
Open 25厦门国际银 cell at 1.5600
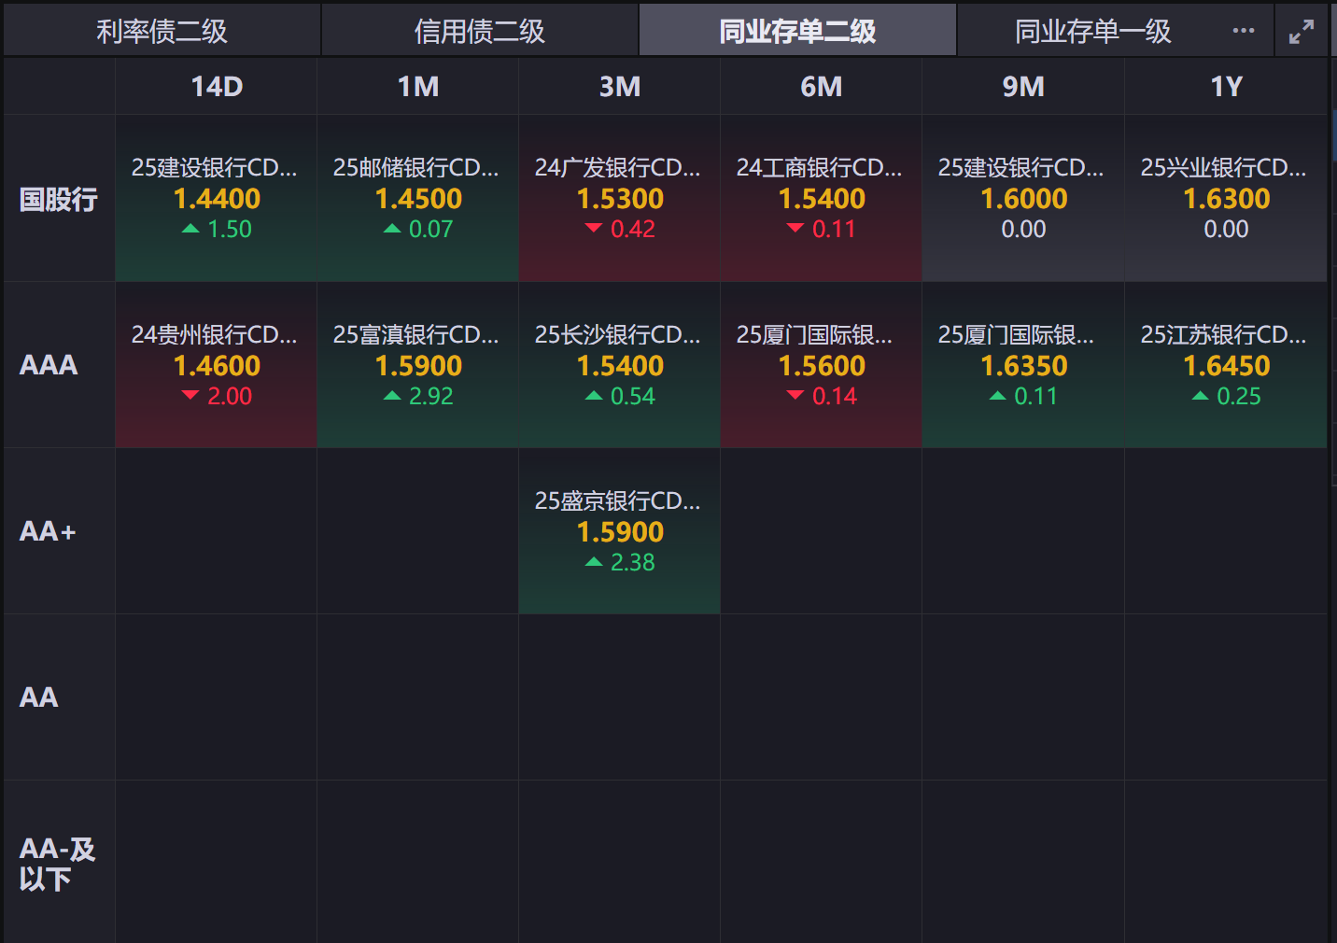822,365
